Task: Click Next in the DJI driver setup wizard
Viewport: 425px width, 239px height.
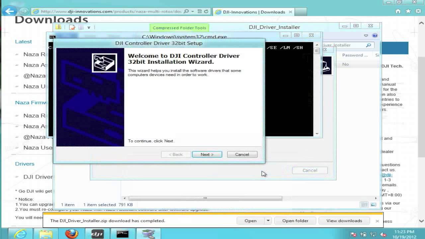Action: [x=207, y=154]
